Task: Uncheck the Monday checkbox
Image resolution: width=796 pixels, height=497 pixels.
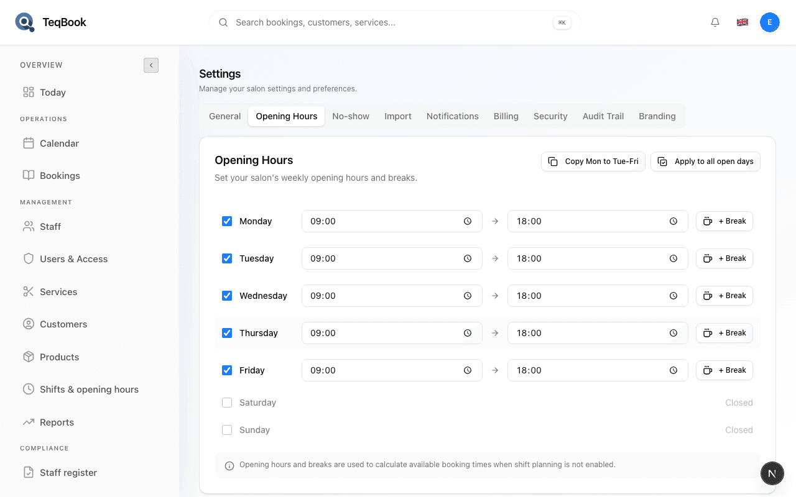Action: (x=227, y=221)
